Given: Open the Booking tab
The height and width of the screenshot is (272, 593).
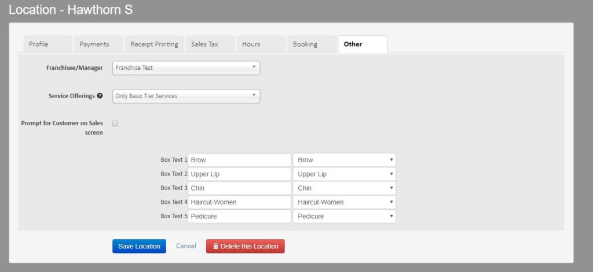Looking at the screenshot, I should (305, 44).
